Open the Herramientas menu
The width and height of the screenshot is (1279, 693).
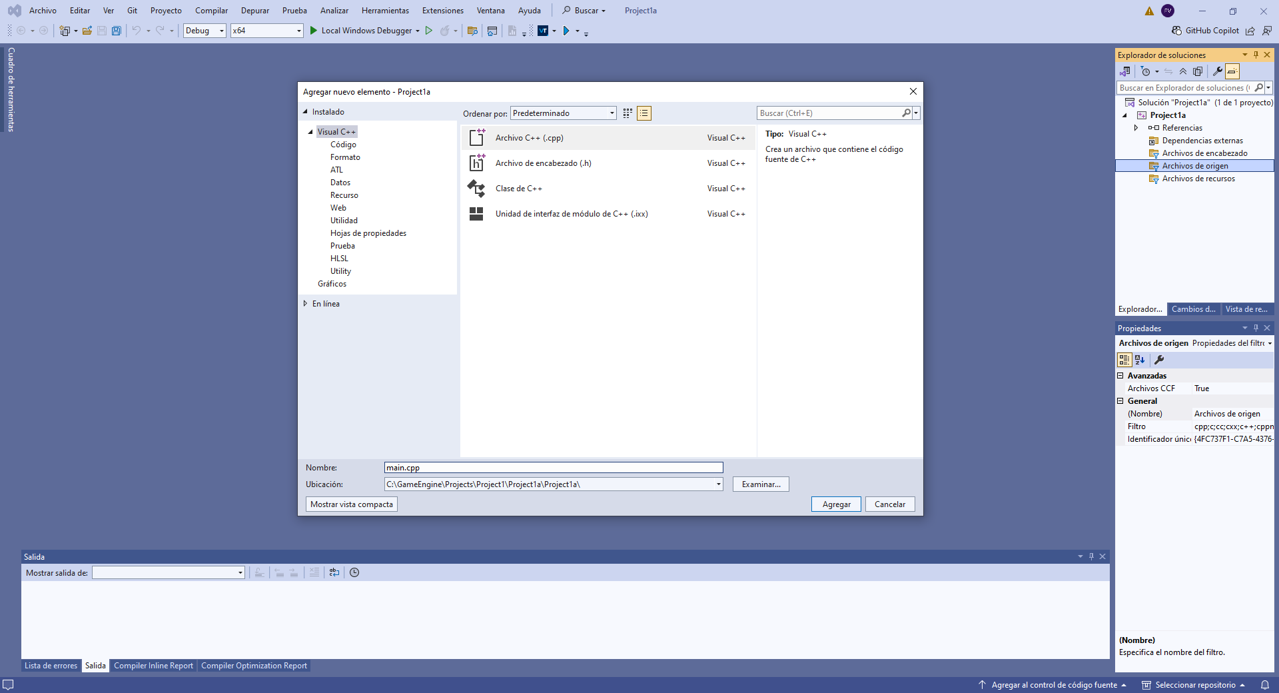click(x=385, y=11)
